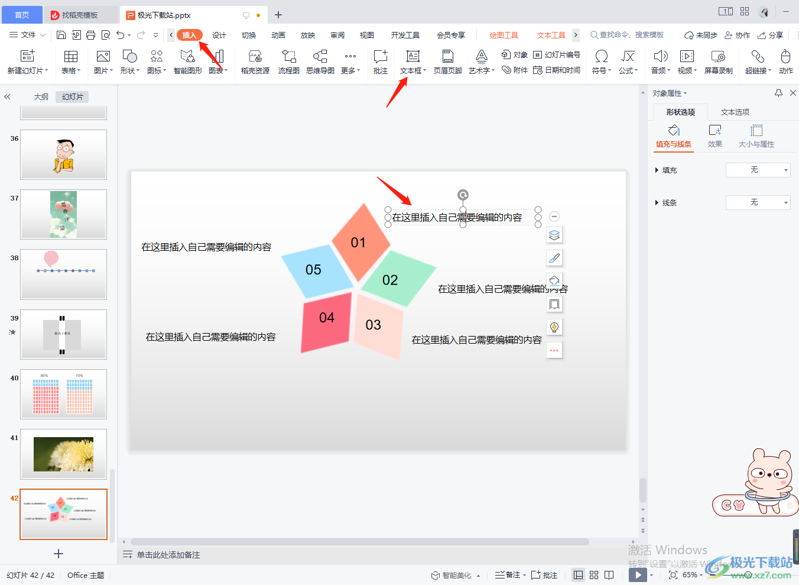Open the Animation (动画) tab
The width and height of the screenshot is (799, 585).
(x=278, y=35)
